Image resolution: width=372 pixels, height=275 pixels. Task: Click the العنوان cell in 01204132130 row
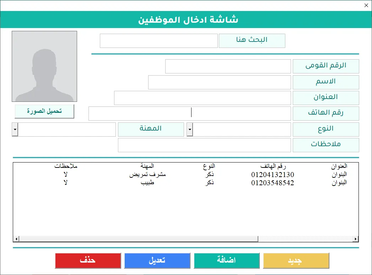coord(339,175)
